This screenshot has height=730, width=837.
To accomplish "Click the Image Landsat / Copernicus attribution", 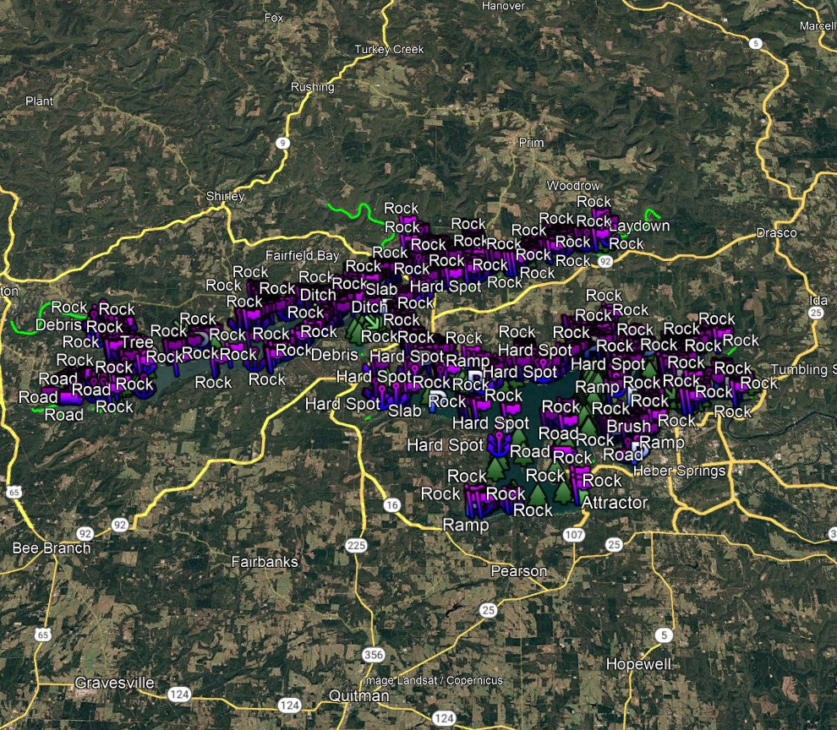I will [x=432, y=680].
